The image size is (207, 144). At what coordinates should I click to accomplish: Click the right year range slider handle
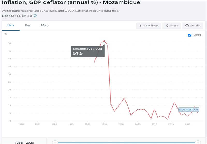198,142
